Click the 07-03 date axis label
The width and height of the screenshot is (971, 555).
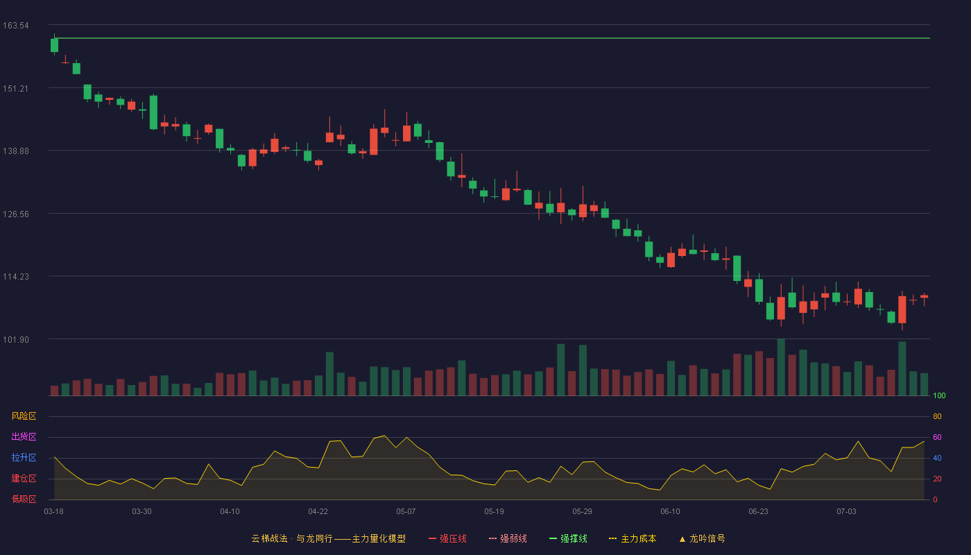[846, 511]
